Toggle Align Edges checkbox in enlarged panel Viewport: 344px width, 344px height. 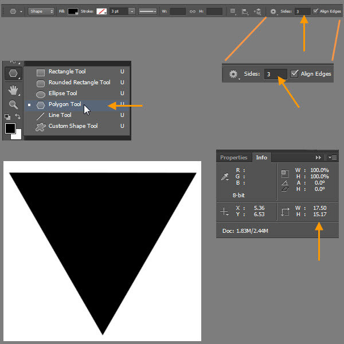[295, 74]
